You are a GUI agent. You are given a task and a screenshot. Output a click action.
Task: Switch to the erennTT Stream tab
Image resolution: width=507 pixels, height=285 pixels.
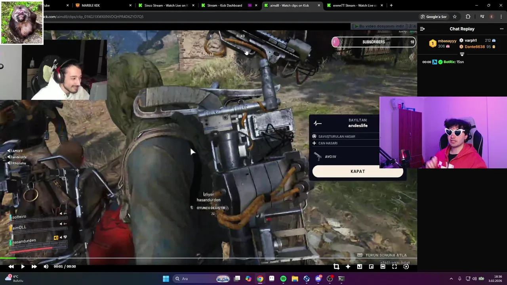(x=355, y=6)
